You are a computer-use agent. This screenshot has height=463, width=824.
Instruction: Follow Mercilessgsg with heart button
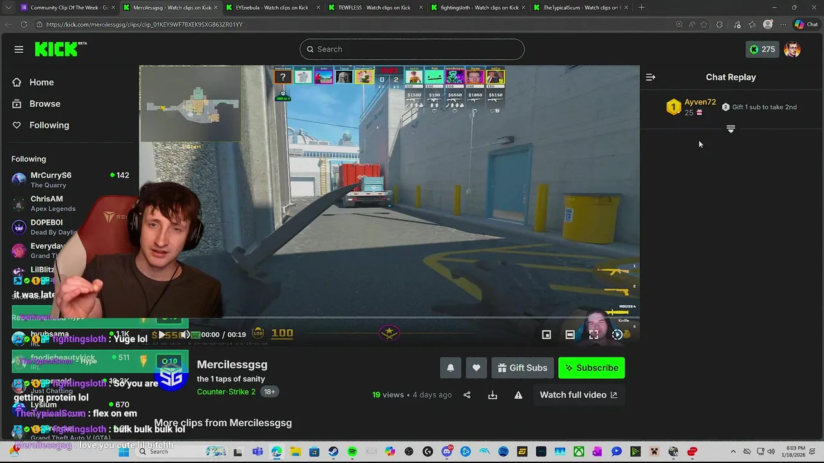[x=476, y=368]
